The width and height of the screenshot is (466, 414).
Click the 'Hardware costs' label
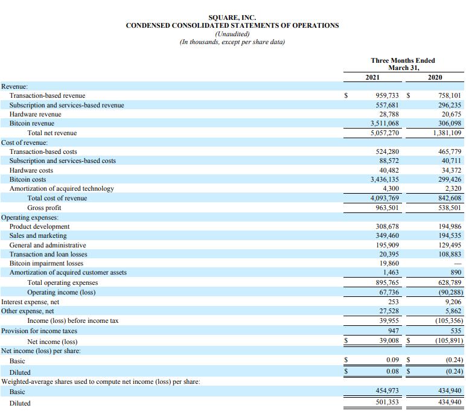point(31,170)
